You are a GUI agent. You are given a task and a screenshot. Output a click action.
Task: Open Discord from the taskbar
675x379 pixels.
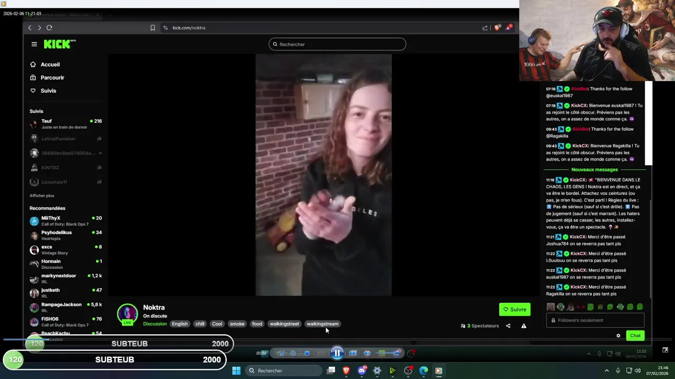362,371
